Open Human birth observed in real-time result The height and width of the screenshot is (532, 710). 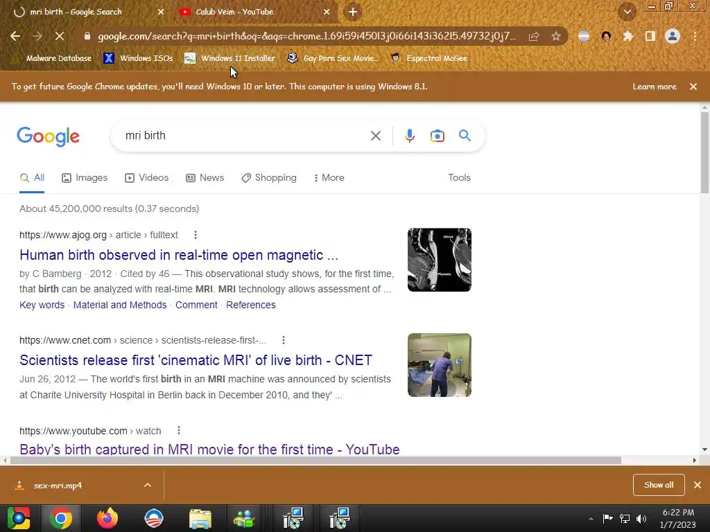pos(179,255)
